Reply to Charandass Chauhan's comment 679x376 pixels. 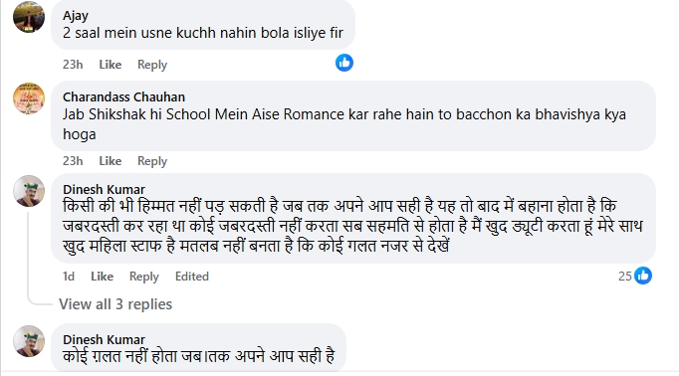(x=152, y=161)
